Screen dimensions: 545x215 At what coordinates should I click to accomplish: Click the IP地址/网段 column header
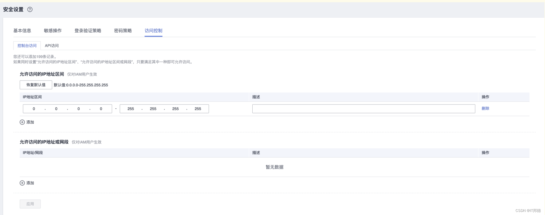point(33,153)
